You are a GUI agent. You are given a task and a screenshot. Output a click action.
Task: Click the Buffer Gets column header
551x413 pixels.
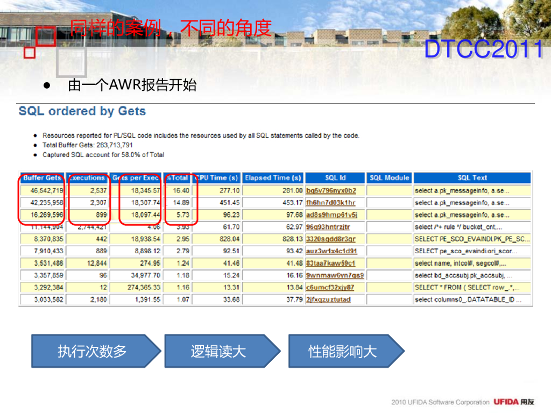42,178
